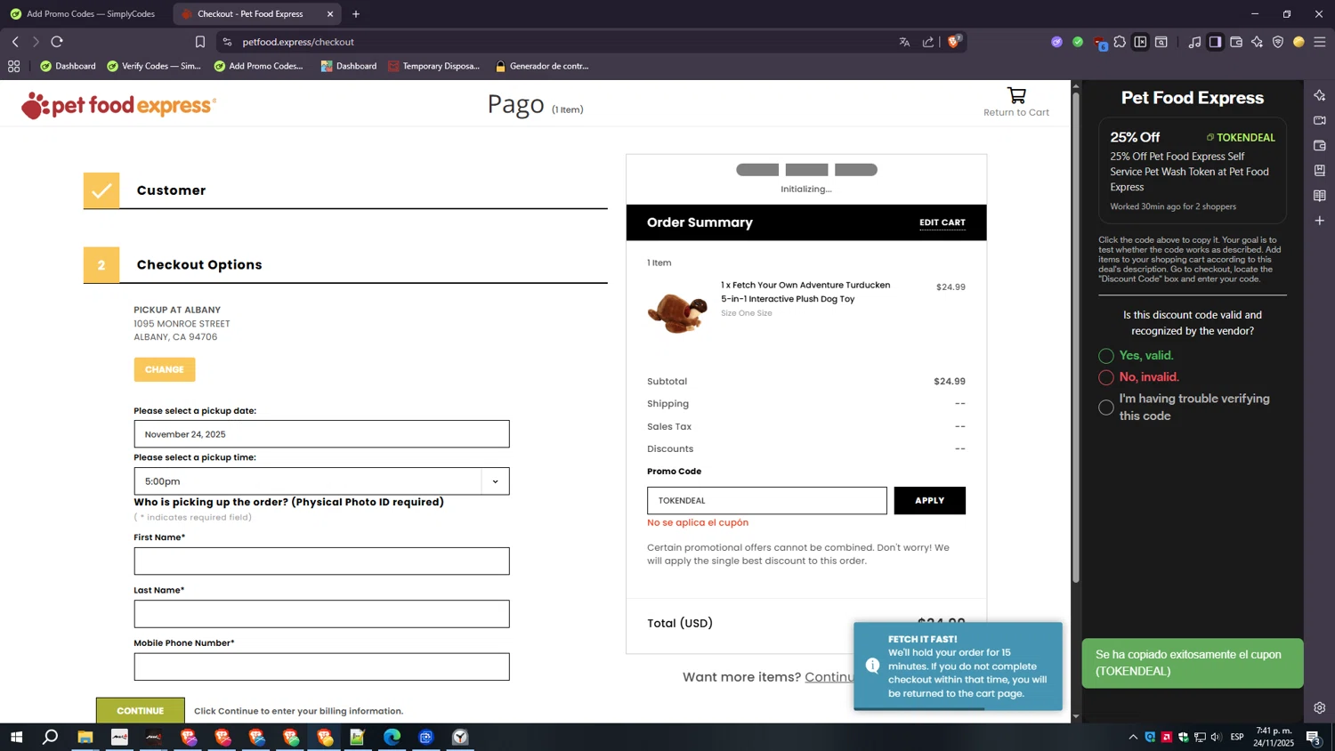Open Microsoft Edge from the taskbar
The width and height of the screenshot is (1335, 751).
click(x=392, y=737)
